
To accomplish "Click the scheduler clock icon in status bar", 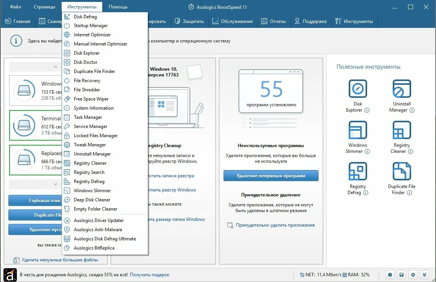I will coord(390,275).
